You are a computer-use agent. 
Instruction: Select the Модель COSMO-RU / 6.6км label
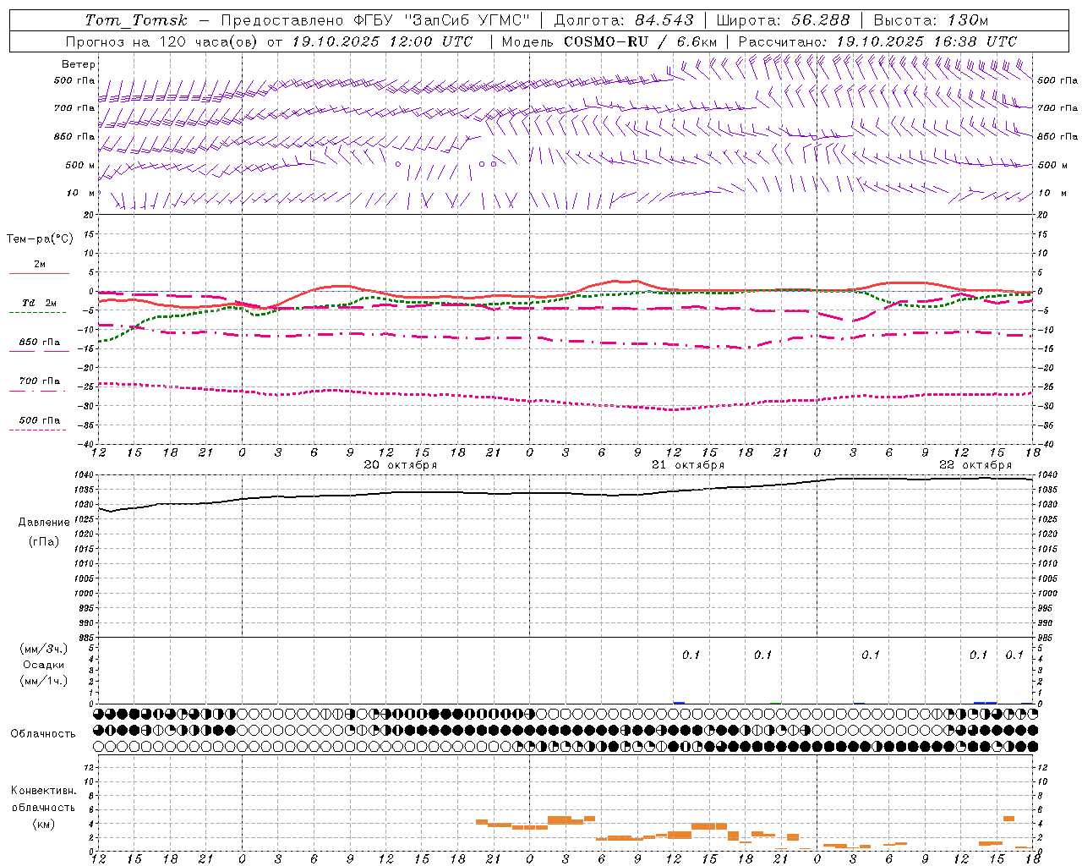point(609,41)
